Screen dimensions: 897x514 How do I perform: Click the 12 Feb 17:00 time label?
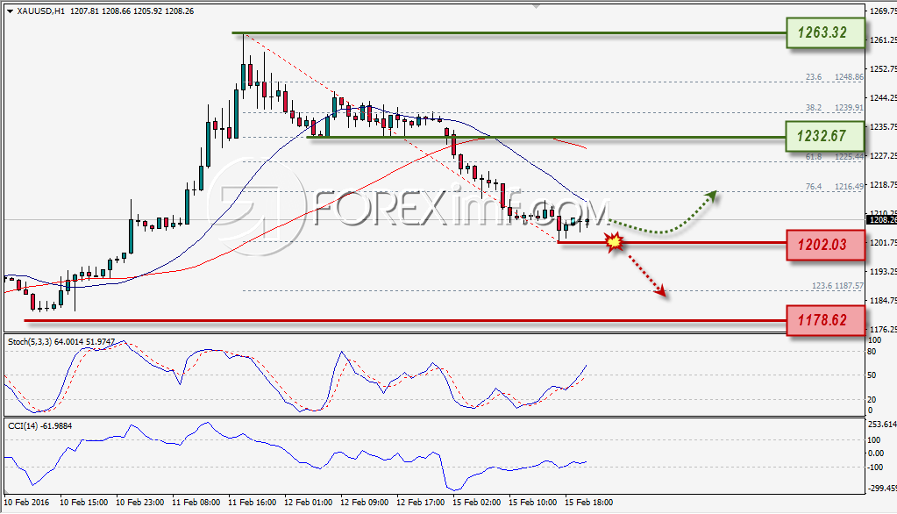(x=420, y=503)
